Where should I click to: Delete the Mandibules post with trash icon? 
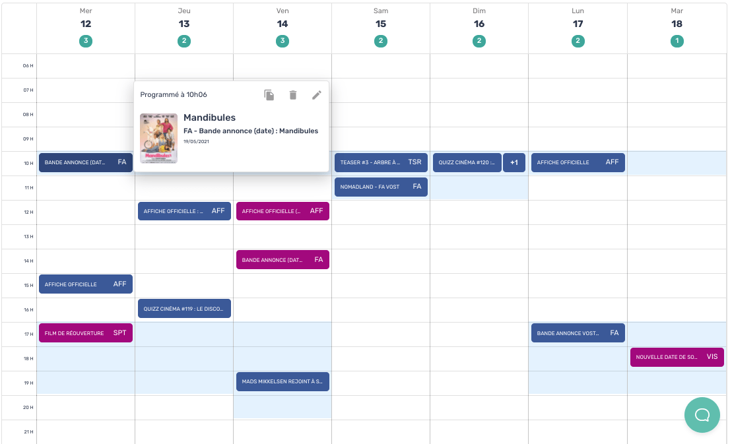[293, 95]
